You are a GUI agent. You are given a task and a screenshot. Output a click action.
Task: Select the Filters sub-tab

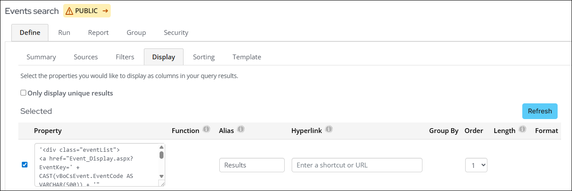click(125, 57)
